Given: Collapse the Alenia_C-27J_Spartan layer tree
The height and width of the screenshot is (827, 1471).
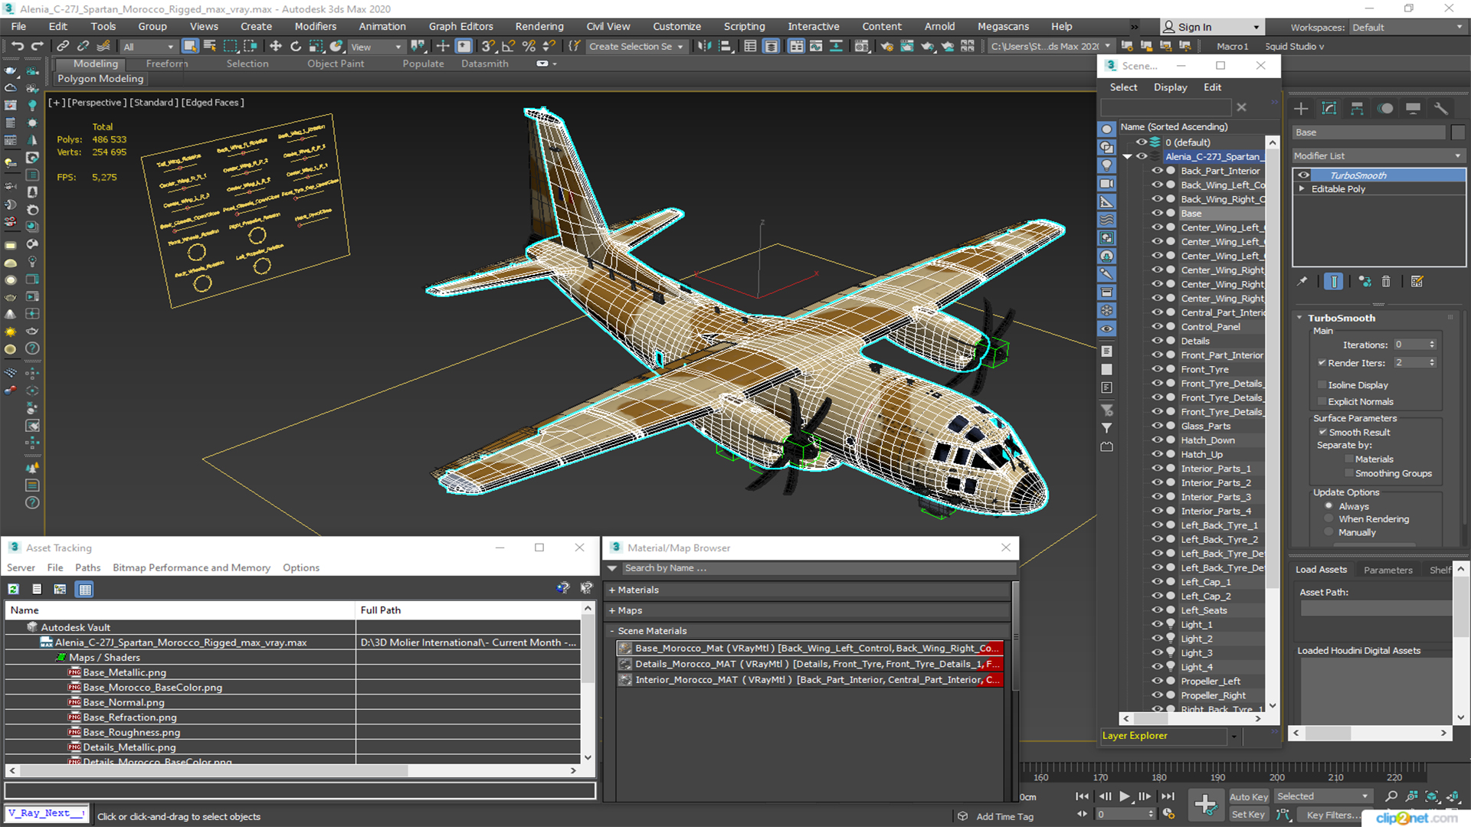Looking at the screenshot, I should tap(1127, 156).
